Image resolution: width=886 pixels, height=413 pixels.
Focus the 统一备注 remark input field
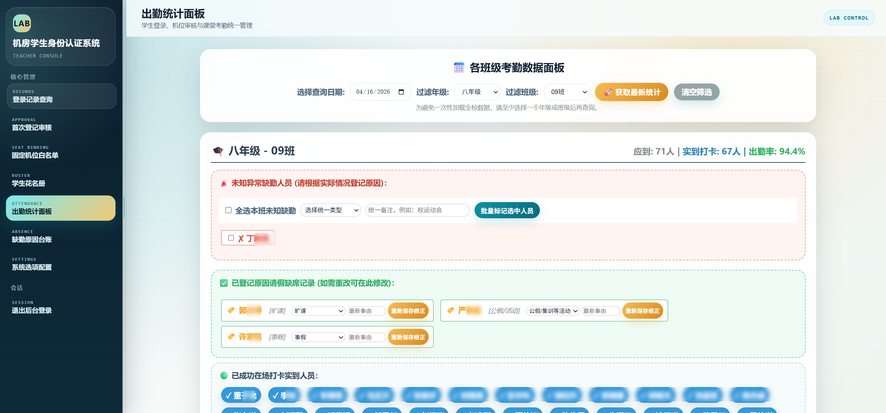(x=417, y=210)
